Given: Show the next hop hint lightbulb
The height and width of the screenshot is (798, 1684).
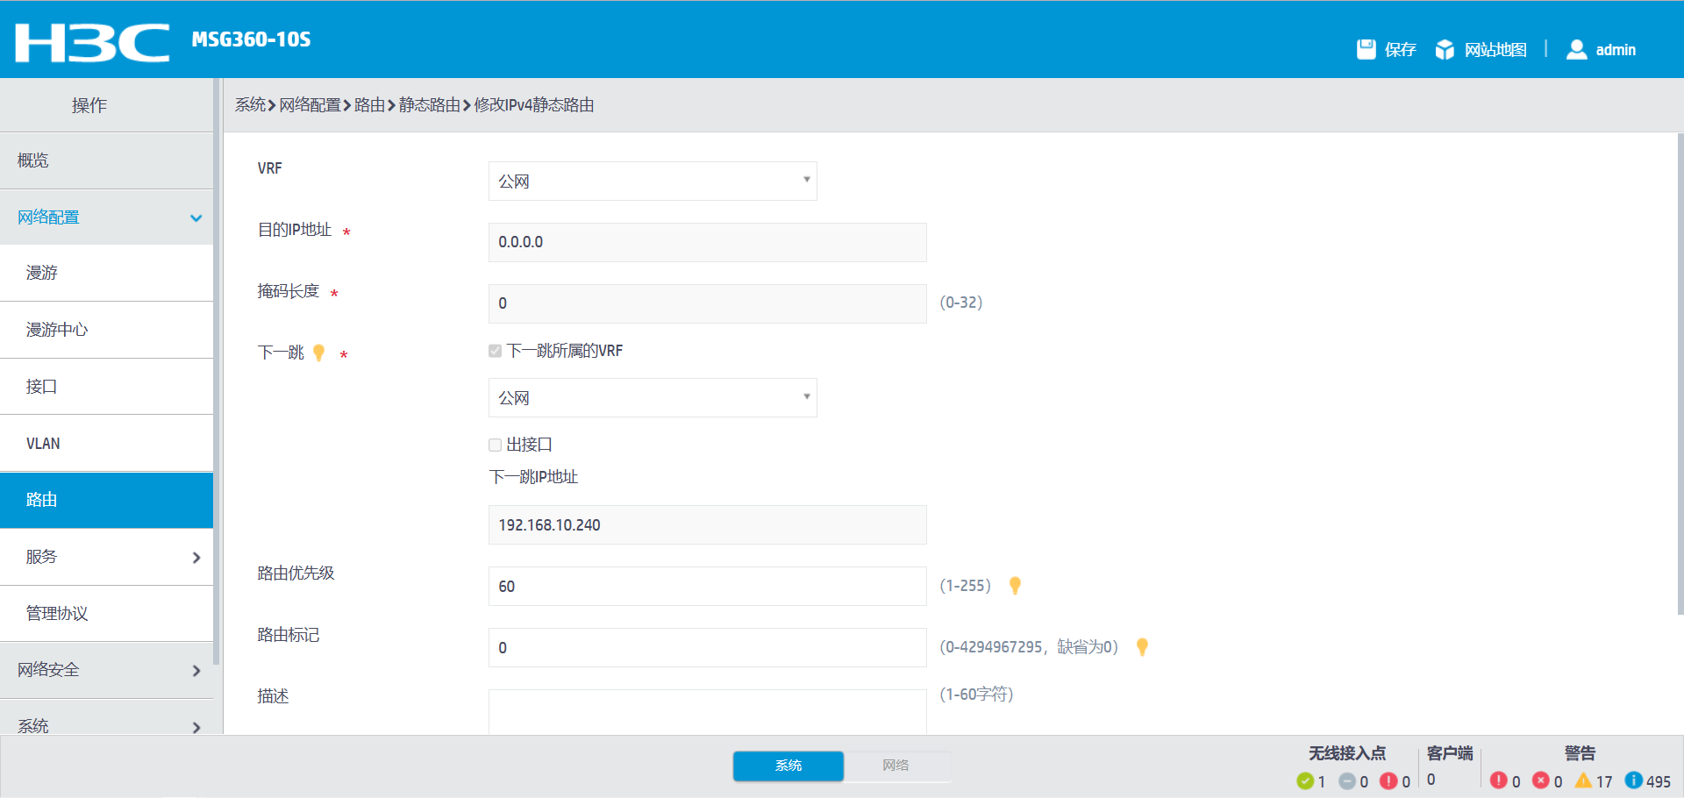Looking at the screenshot, I should [319, 353].
